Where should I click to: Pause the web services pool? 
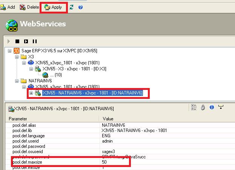tap(35, 41)
